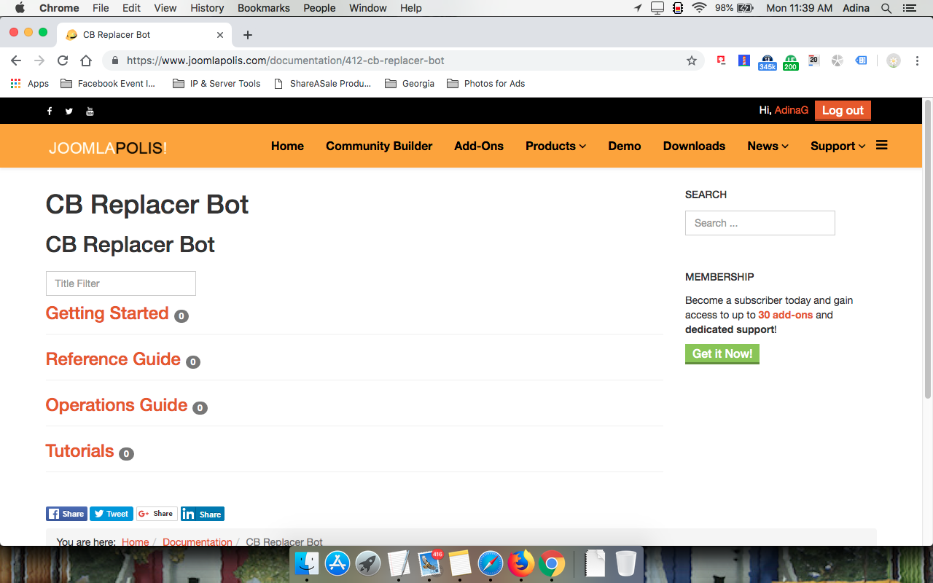Click the LinkedIn Share button
This screenshot has height=583, width=933.
[x=203, y=514]
